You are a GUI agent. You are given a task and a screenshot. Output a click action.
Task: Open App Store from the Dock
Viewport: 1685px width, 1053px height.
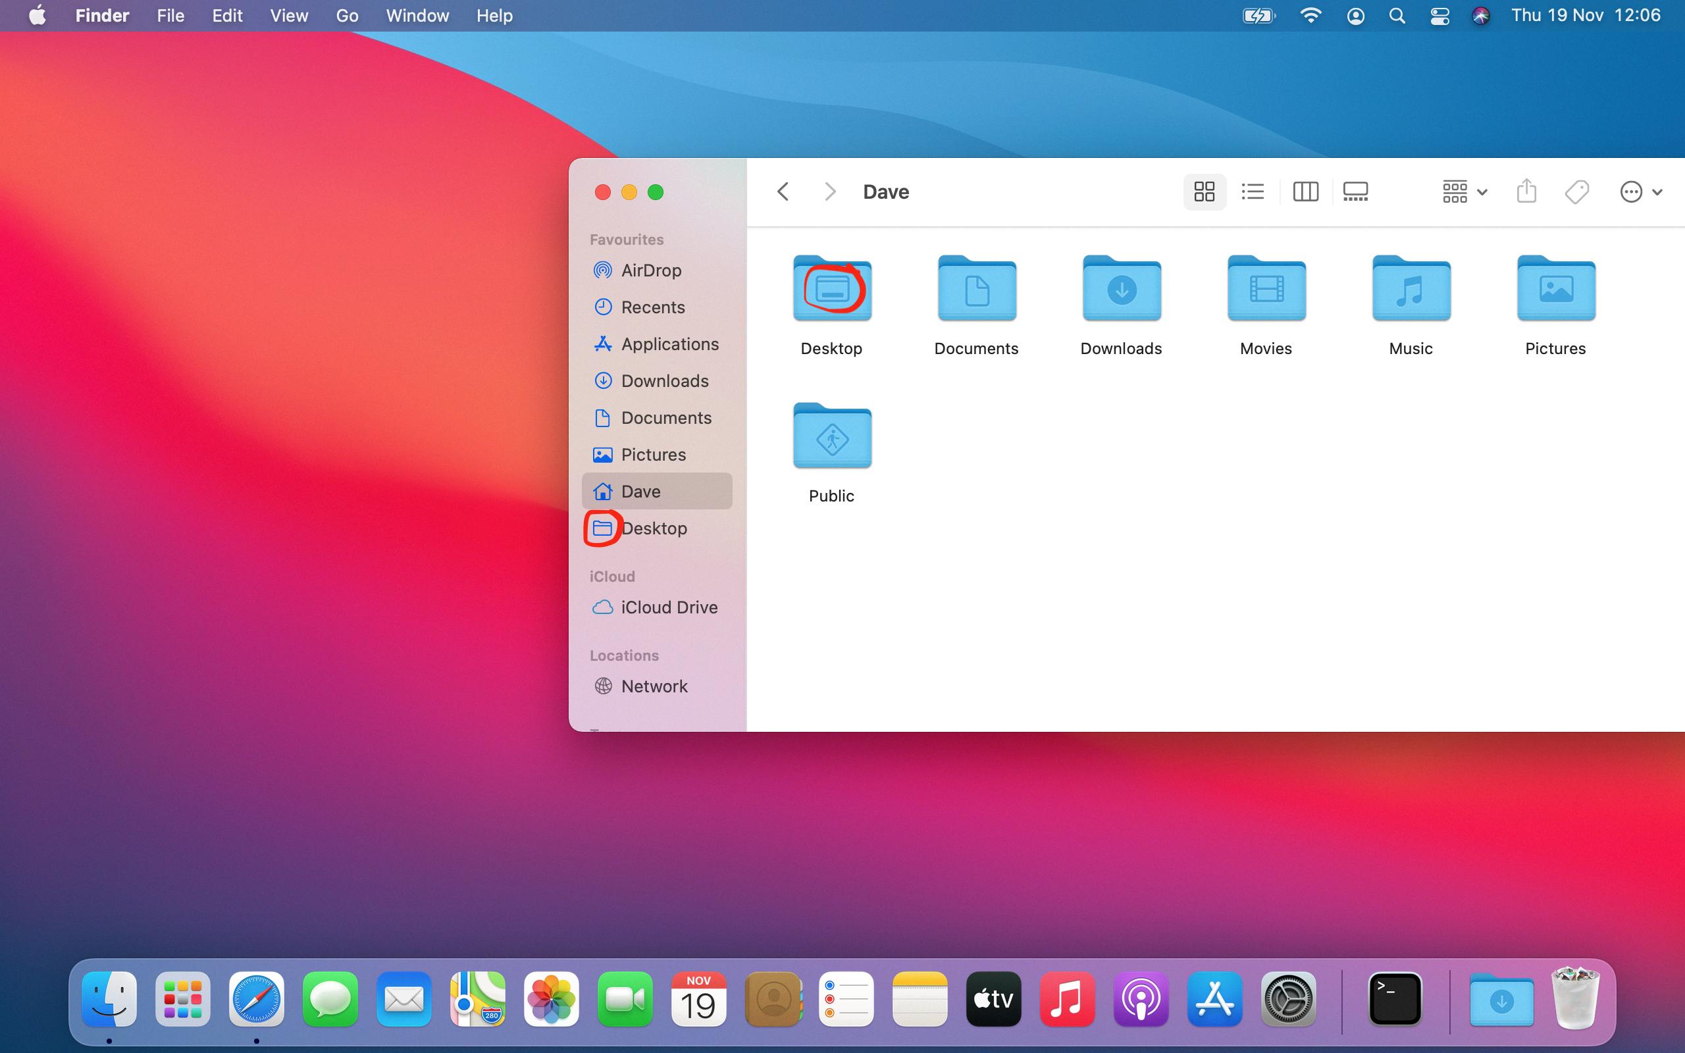(x=1215, y=1000)
